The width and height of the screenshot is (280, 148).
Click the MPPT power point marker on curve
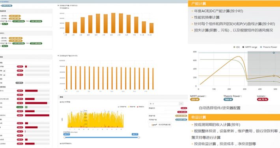tap(274, 76)
